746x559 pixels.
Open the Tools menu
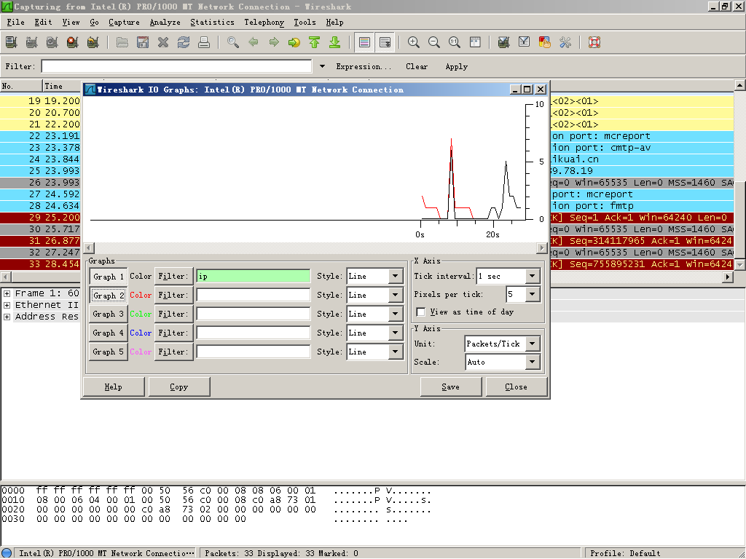click(305, 23)
